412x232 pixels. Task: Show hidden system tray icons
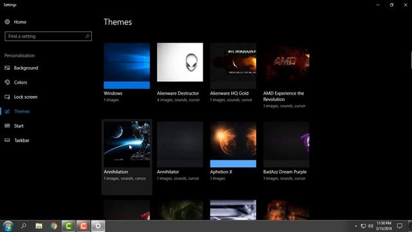pos(356,226)
